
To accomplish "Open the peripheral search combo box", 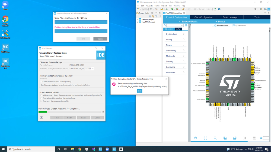I will [x=175, y=25].
